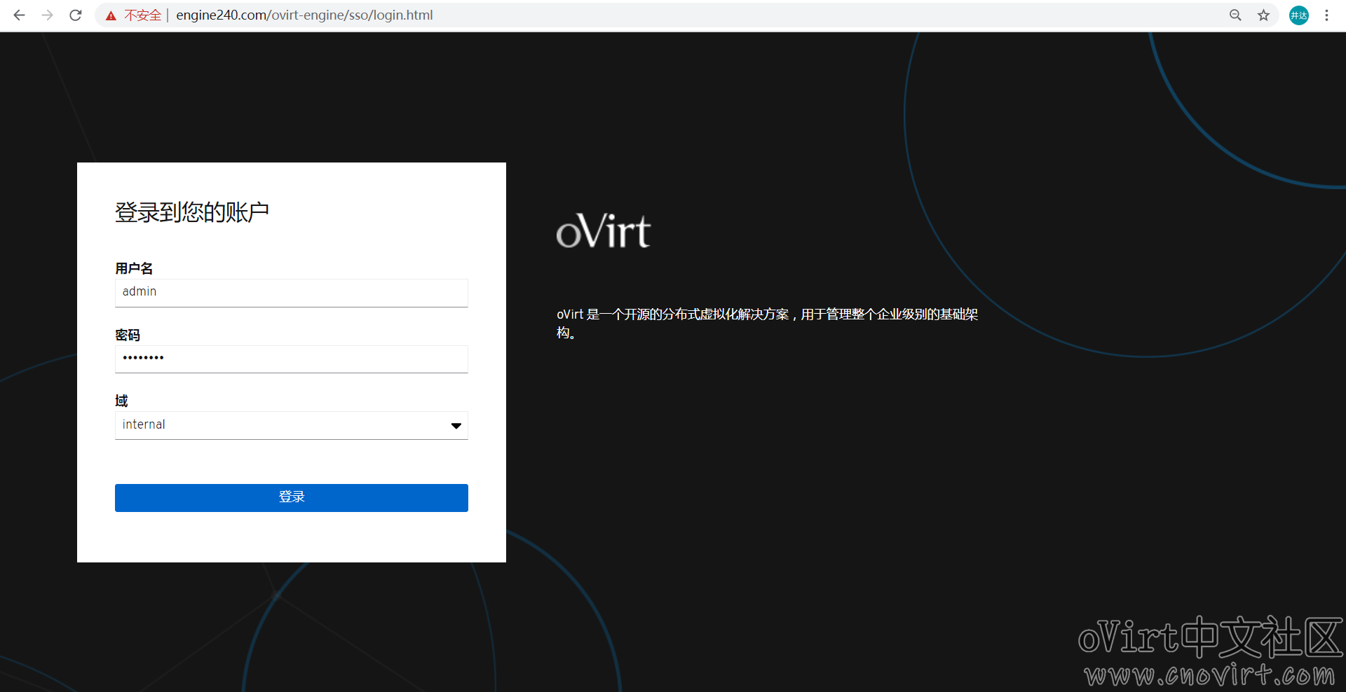1346x692 pixels.
Task: Click the oVirt description paragraph
Action: point(768,324)
